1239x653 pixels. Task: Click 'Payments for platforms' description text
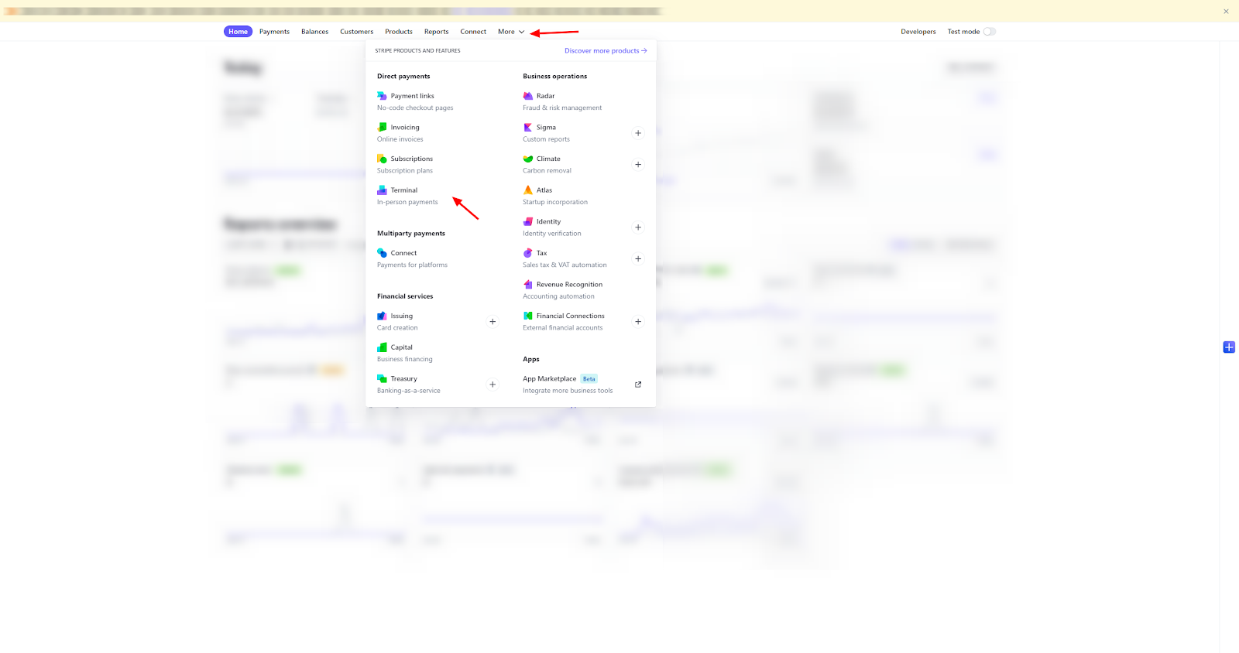(412, 265)
